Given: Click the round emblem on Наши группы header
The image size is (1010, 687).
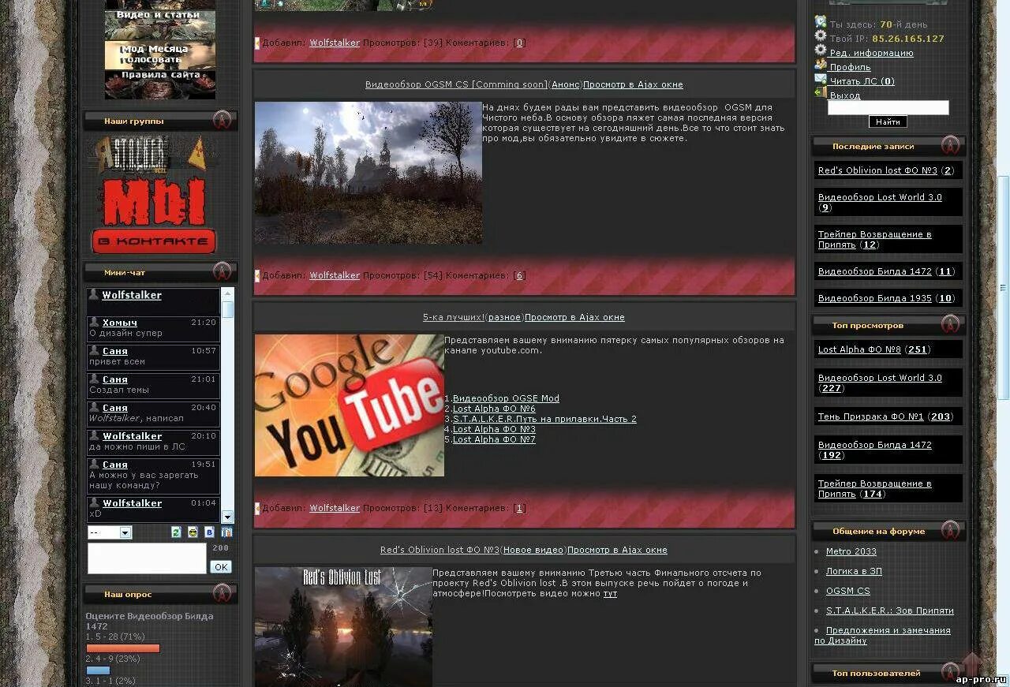Looking at the screenshot, I should pos(223,121).
